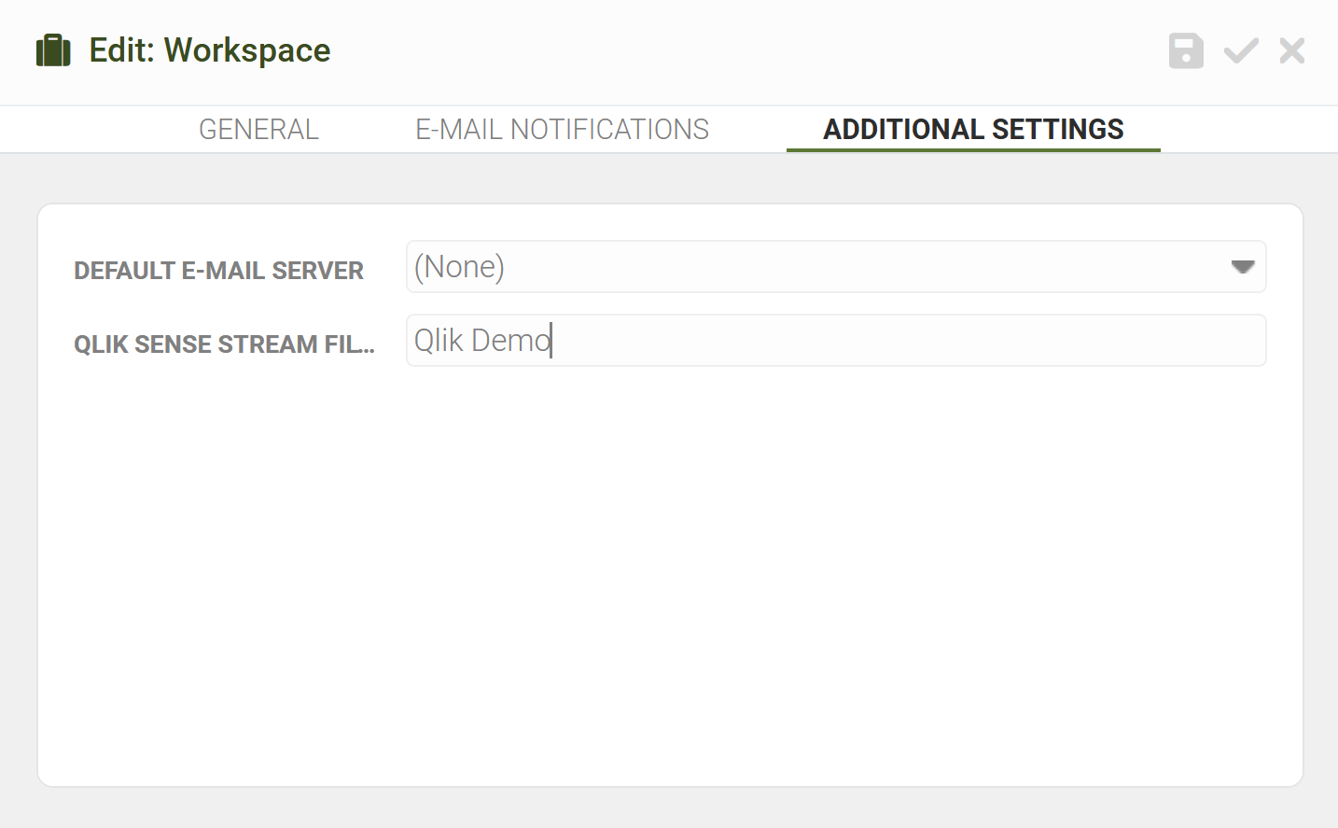Click the (None) value in server selector
This screenshot has height=828, width=1338.
click(459, 267)
